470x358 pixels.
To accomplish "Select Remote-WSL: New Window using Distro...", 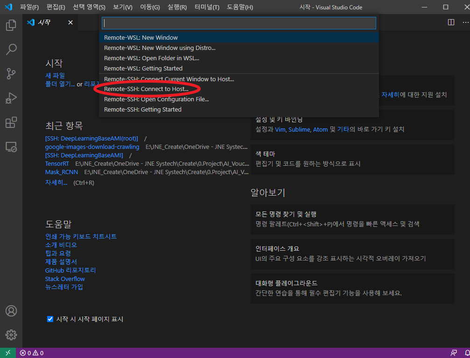I will (x=239, y=48).
